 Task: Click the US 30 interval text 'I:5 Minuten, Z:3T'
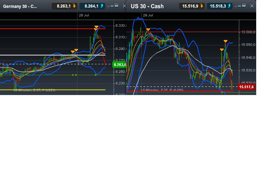tap(154, 90)
